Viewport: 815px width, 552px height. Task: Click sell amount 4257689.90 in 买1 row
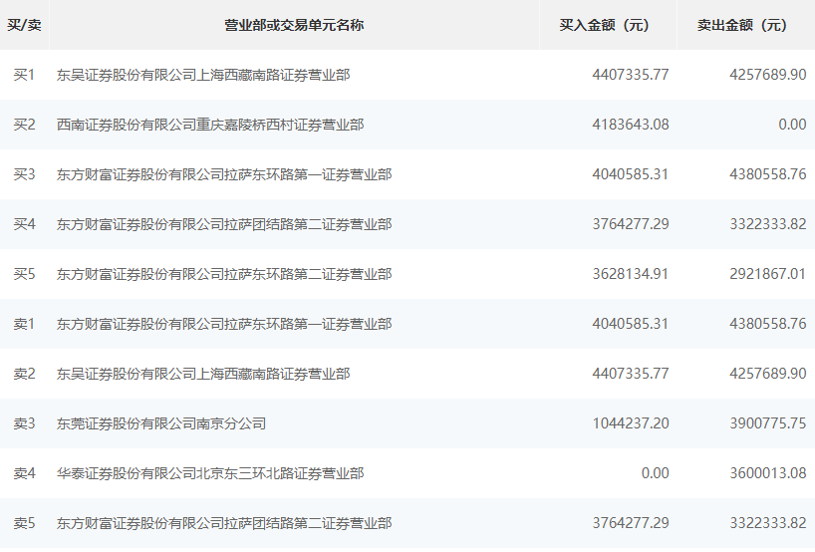pos(768,75)
